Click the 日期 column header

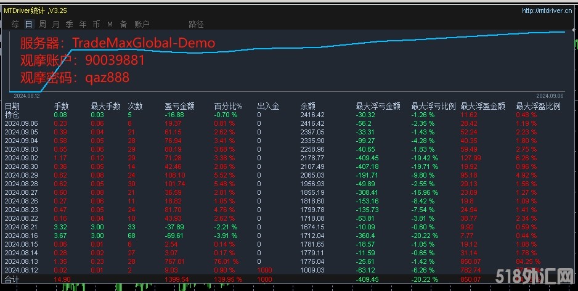pos(12,106)
